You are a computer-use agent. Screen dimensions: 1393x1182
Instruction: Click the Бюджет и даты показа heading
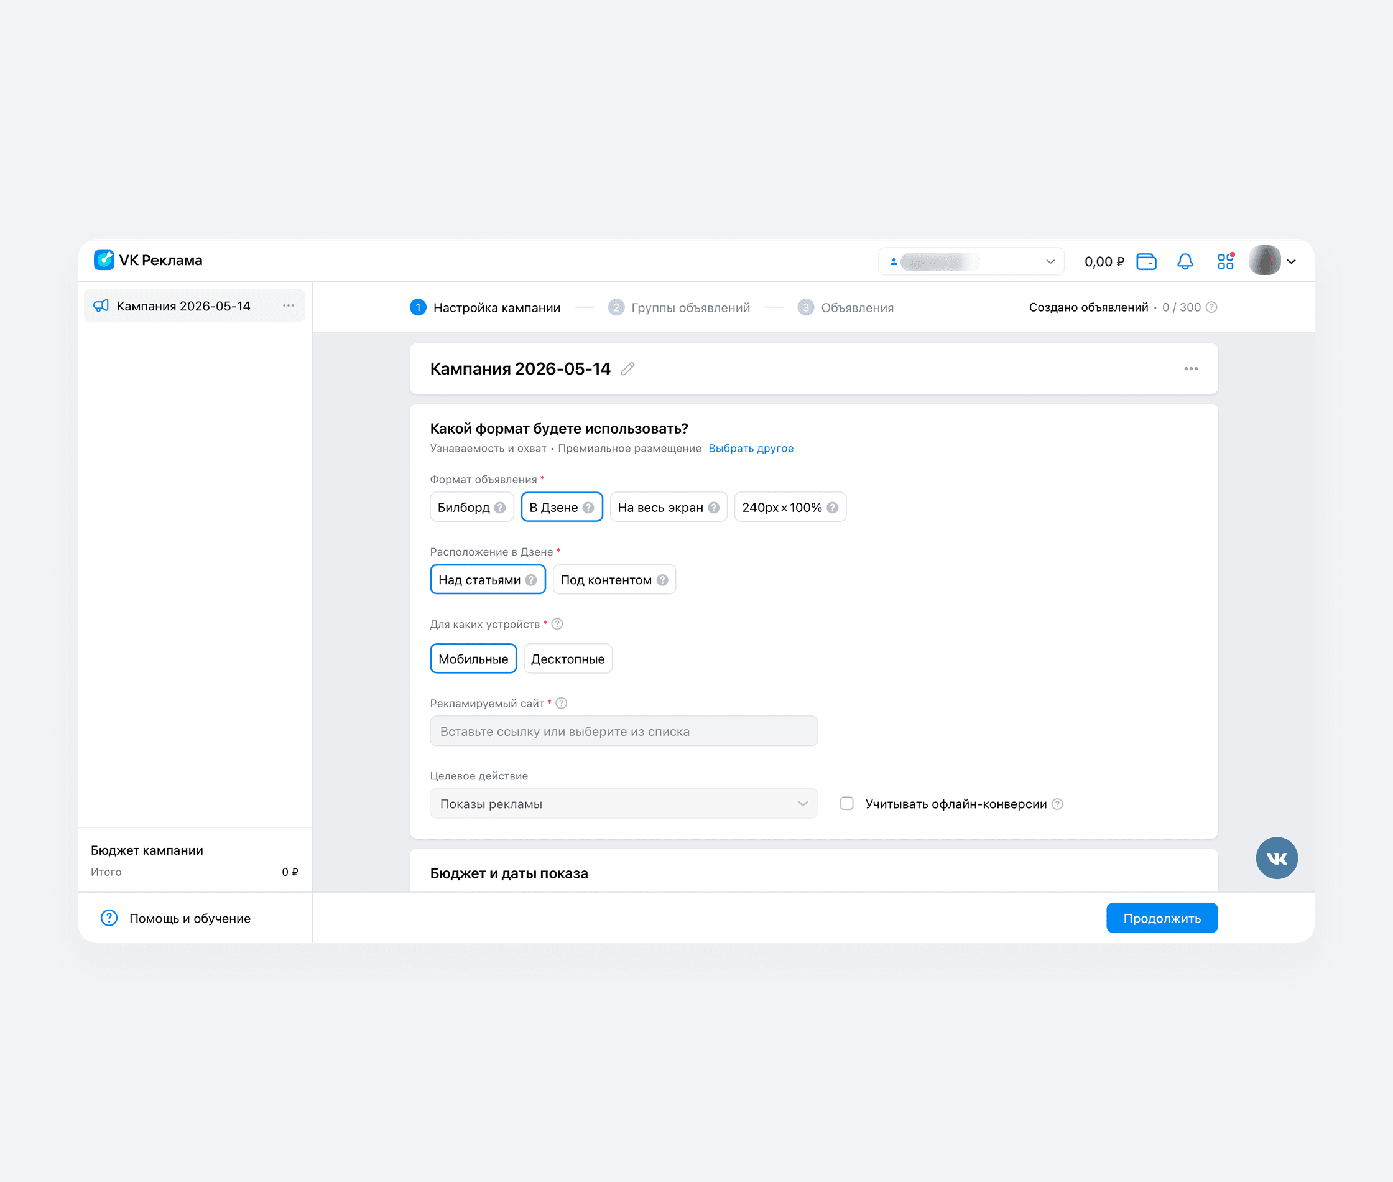click(509, 873)
